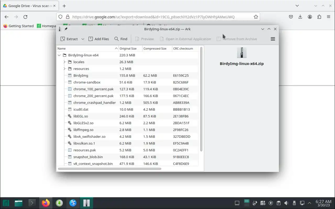Click CRC value E6159C25

181,76
